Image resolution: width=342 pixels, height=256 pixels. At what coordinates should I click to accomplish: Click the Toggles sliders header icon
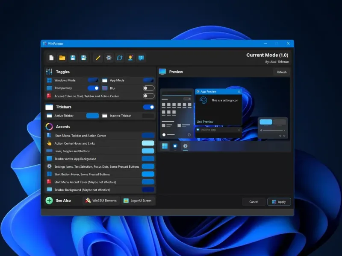pyautogui.click(x=49, y=71)
